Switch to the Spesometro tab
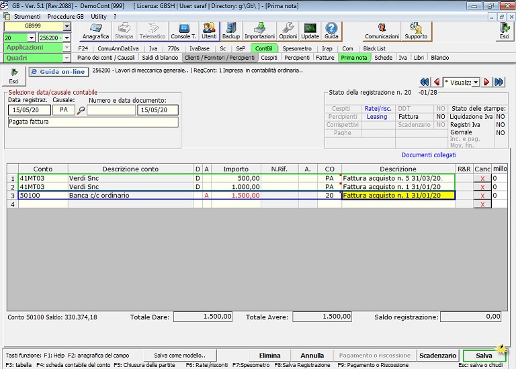516x369 pixels. tap(297, 48)
